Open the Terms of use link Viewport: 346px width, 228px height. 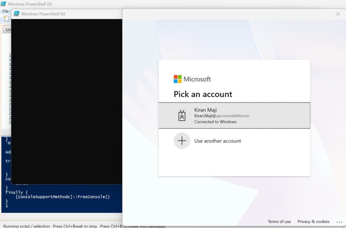click(x=279, y=221)
